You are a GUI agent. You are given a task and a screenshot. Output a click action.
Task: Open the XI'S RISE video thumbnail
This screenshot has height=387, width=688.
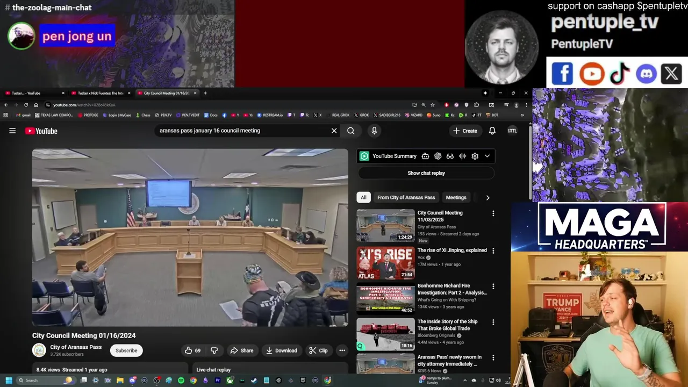385,263
